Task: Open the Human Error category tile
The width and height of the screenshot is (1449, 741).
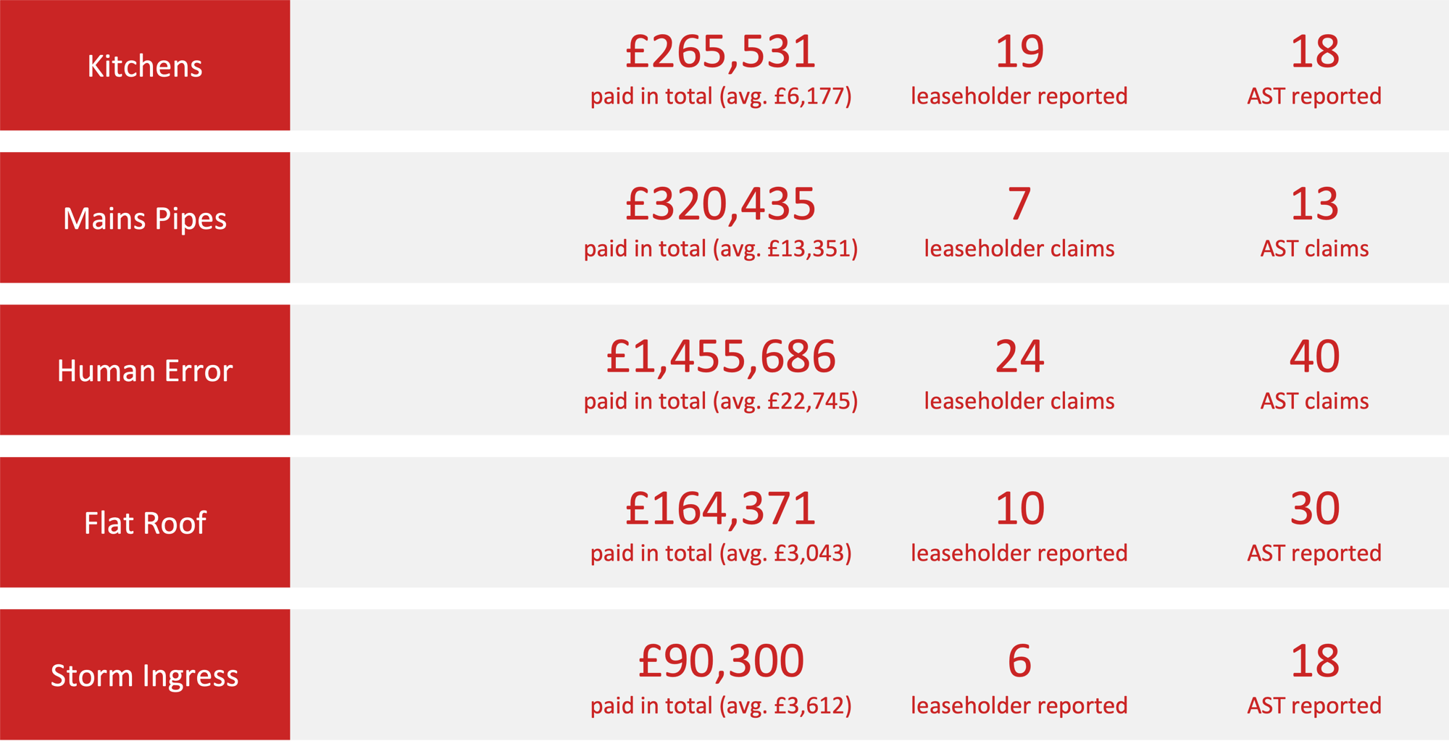Action: click(145, 369)
